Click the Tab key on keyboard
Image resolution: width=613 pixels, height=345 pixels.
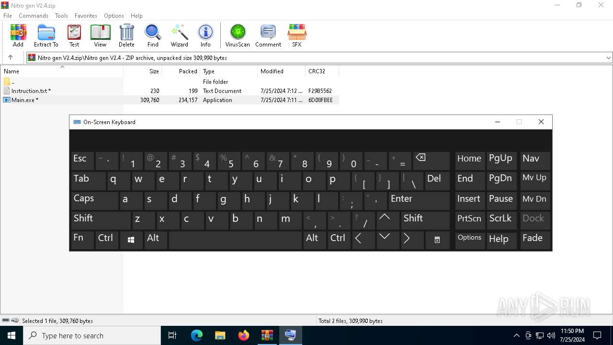pyautogui.click(x=88, y=180)
